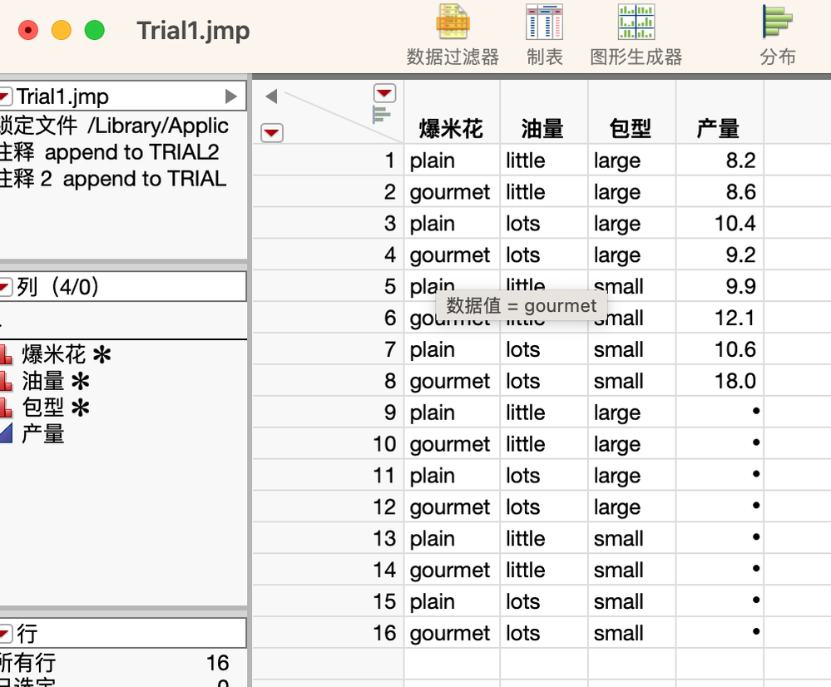Expand Trial1.jmp using the ▶ disclosure triangle

(232, 95)
